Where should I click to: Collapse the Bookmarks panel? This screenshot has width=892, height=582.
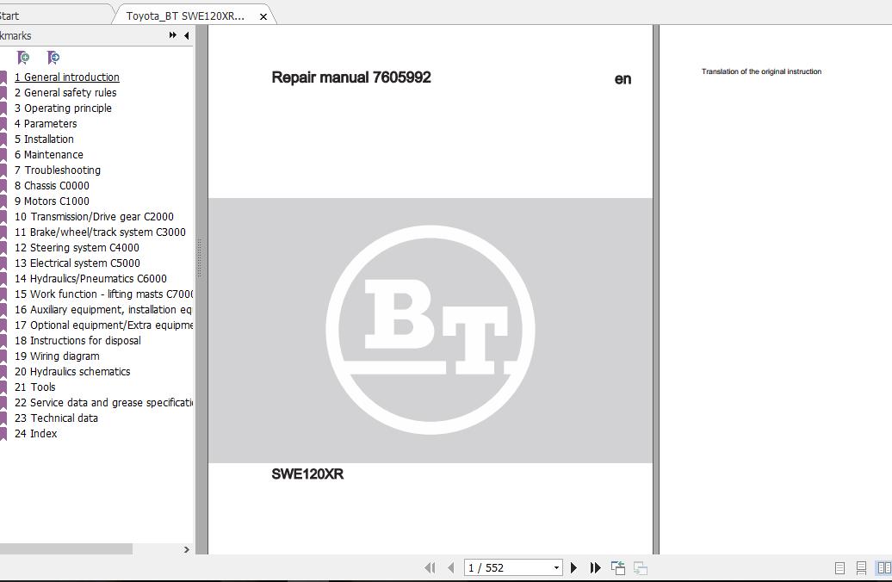click(x=186, y=35)
